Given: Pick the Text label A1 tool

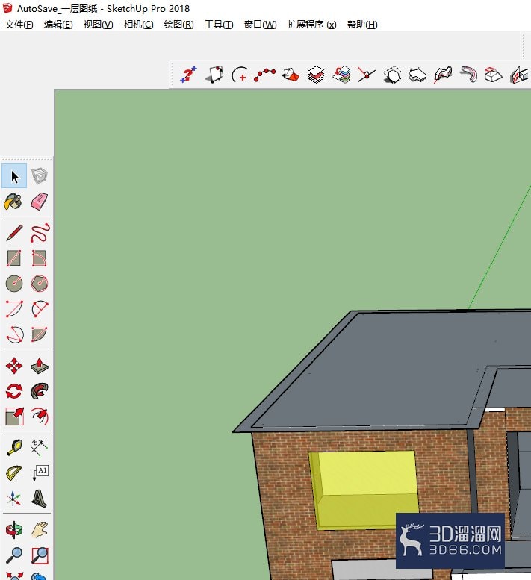Looking at the screenshot, I should (40, 473).
